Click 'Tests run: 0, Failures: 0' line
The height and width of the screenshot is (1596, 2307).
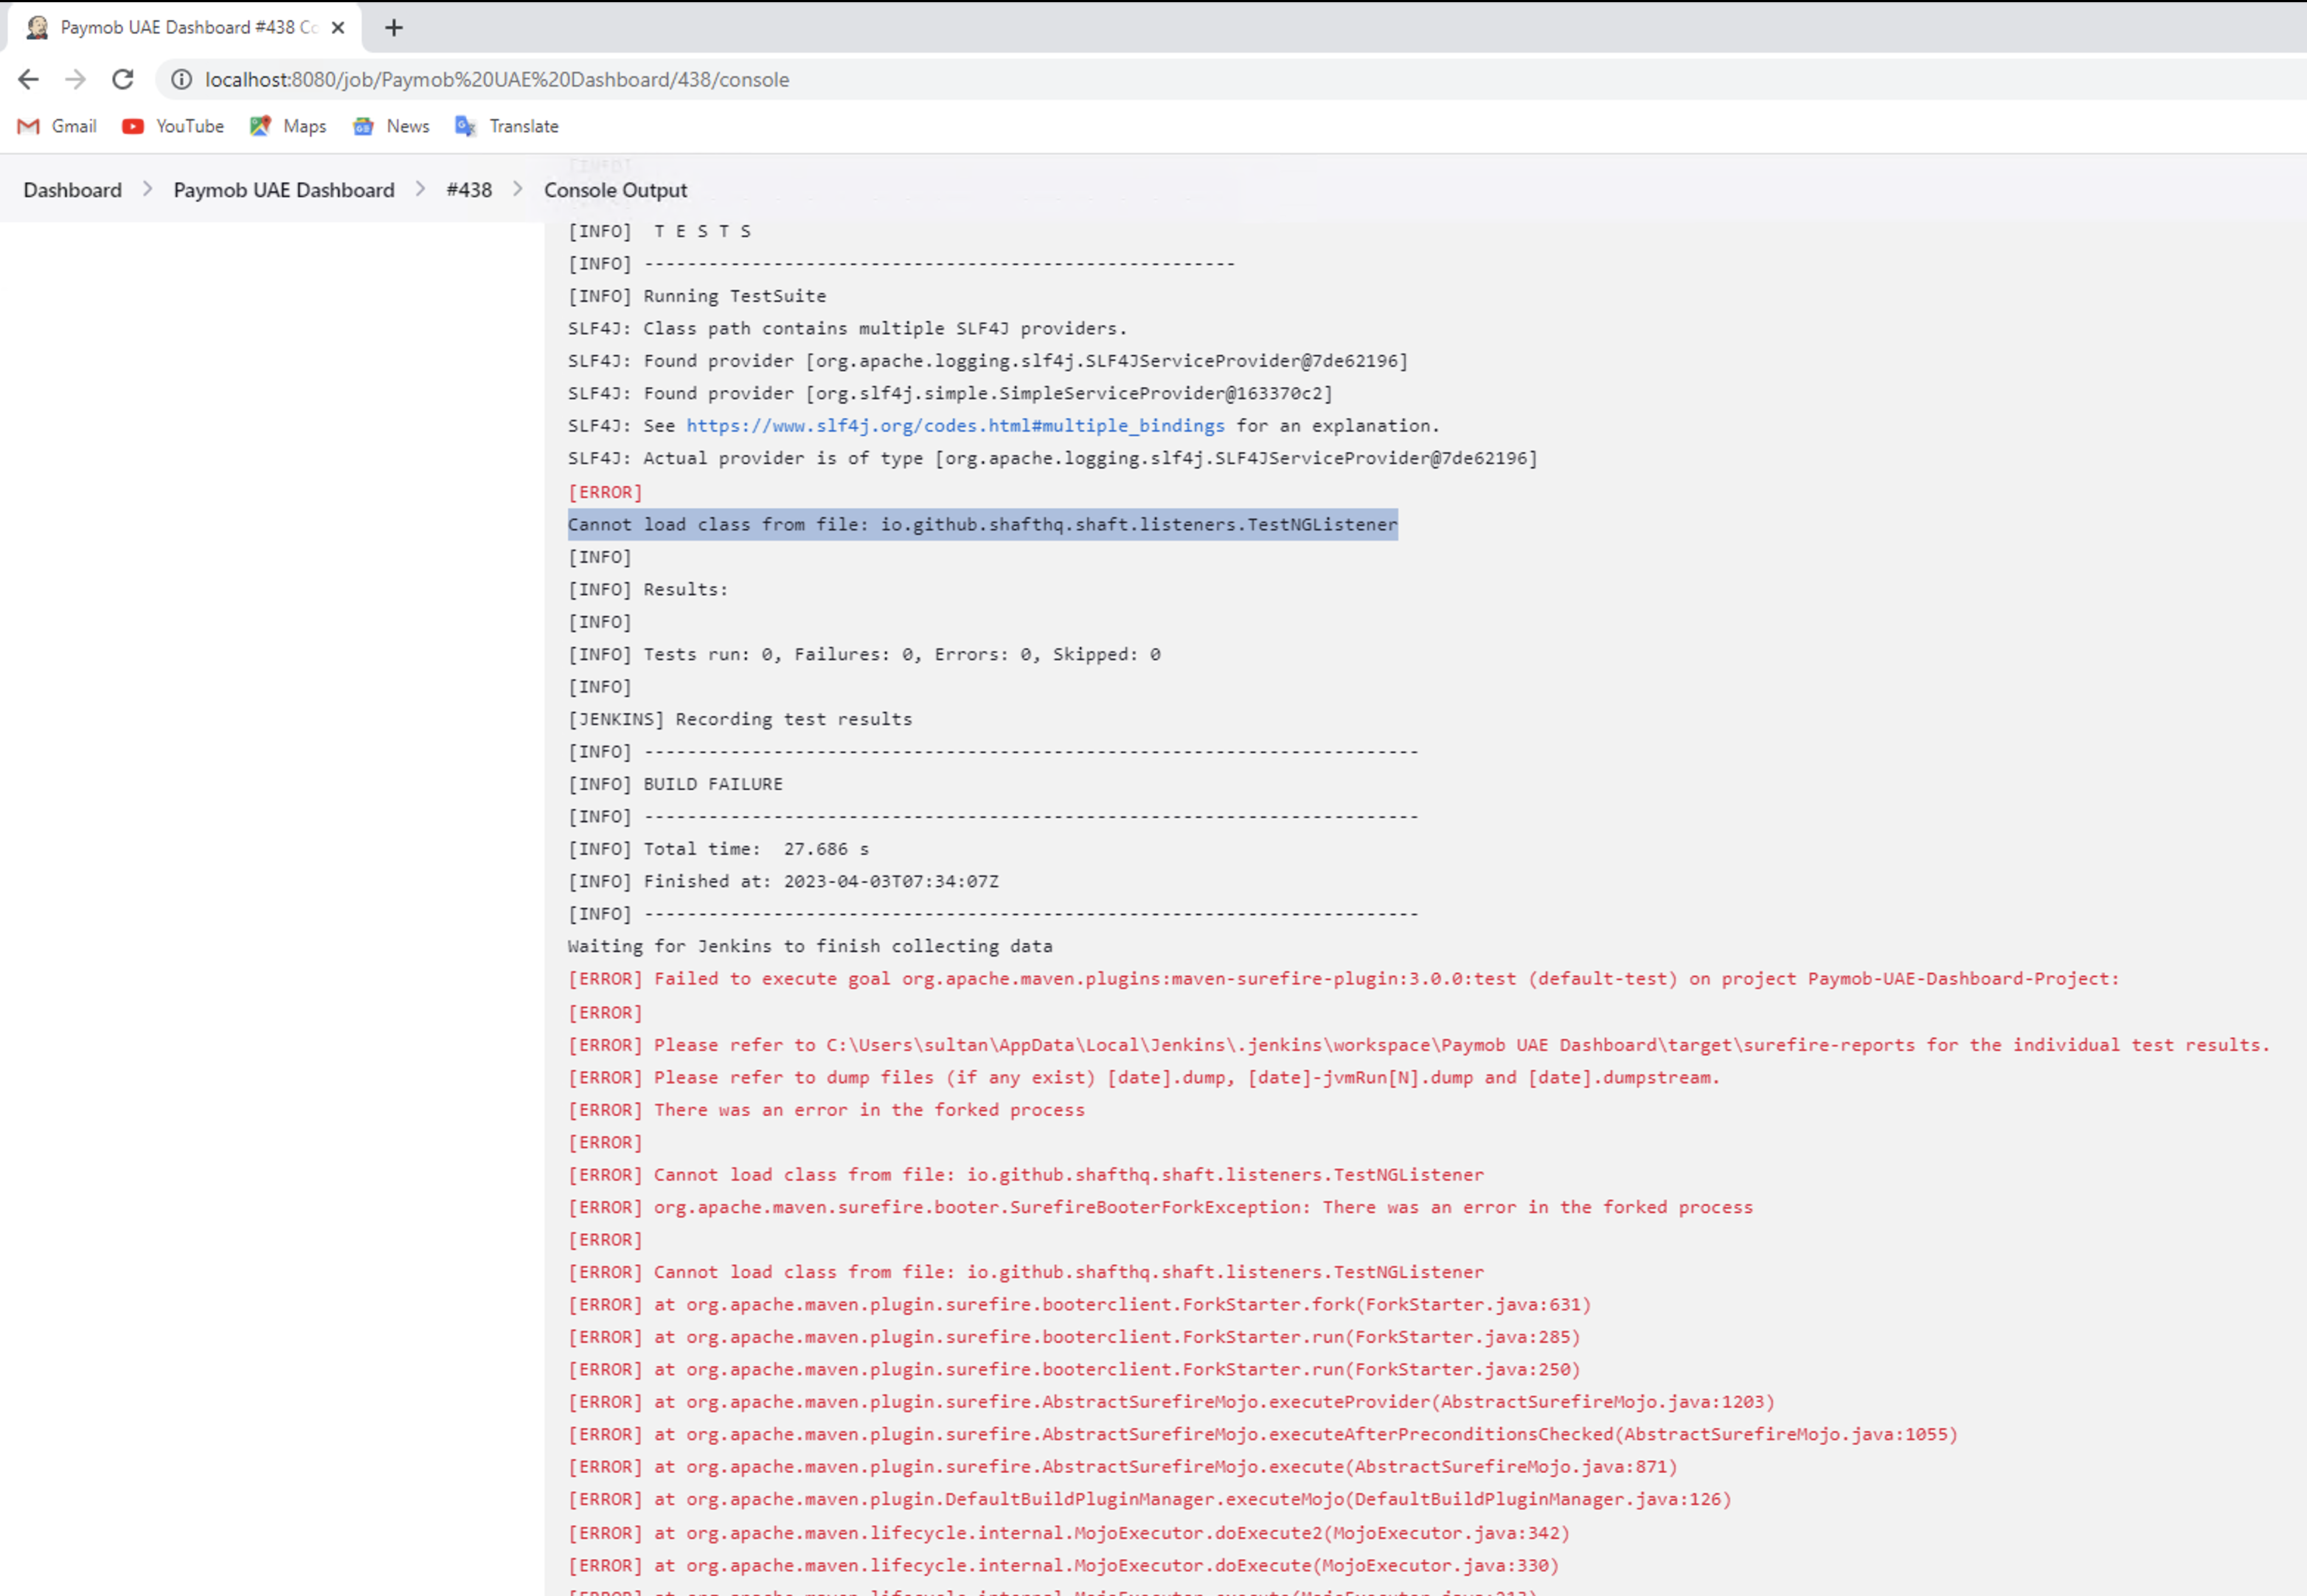[864, 654]
